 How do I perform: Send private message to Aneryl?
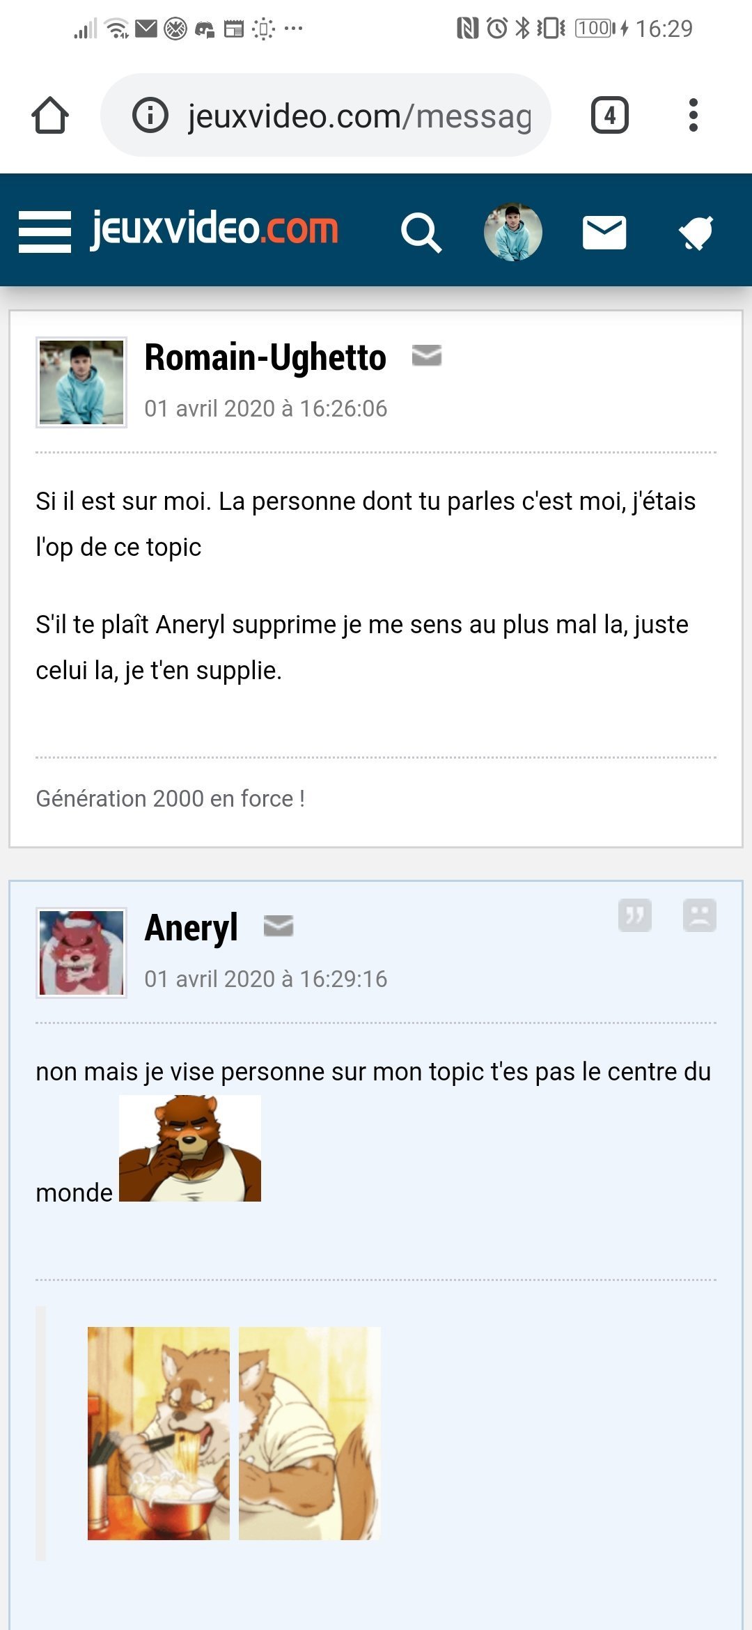pos(279,926)
